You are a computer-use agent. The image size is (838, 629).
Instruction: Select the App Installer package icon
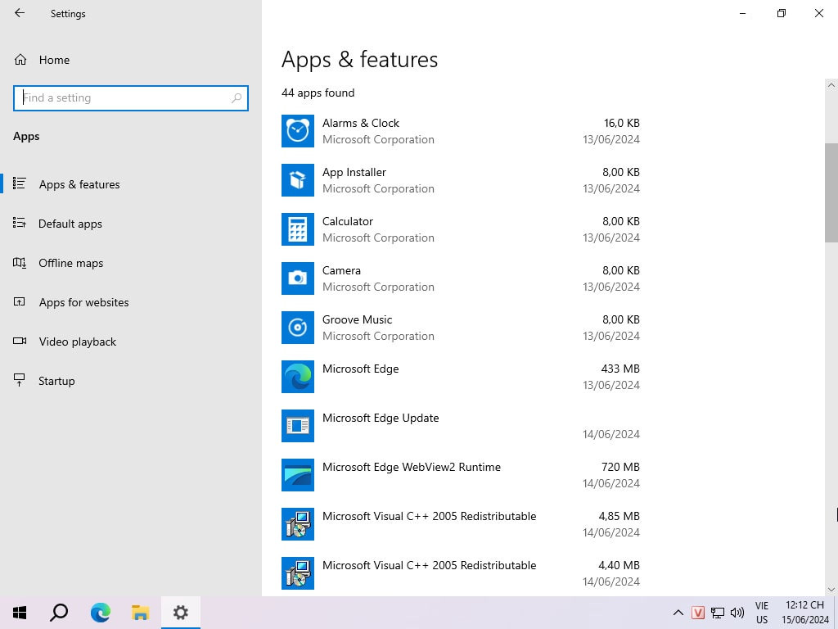[x=298, y=180]
